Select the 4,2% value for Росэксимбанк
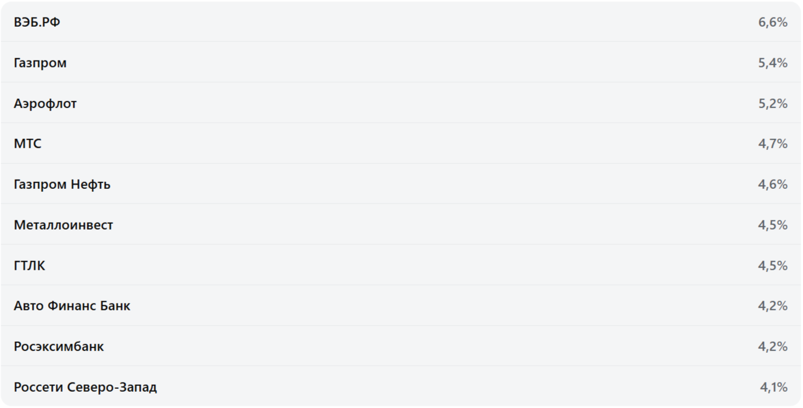The width and height of the screenshot is (803, 408). [773, 346]
